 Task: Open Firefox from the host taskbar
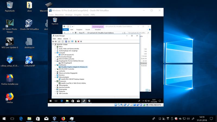pos(63,118)
